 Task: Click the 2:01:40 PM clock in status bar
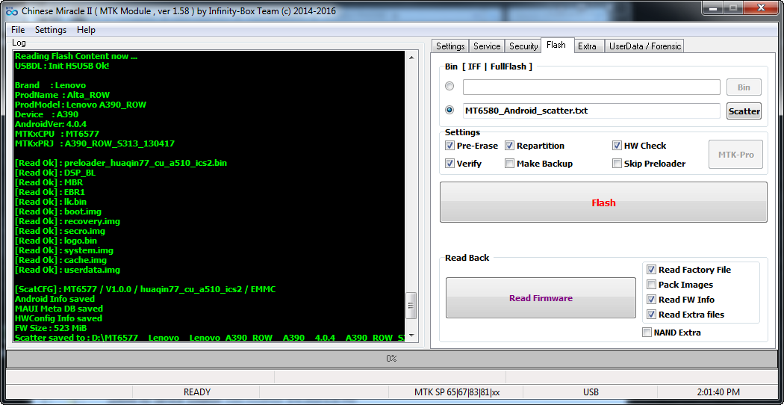(x=718, y=392)
